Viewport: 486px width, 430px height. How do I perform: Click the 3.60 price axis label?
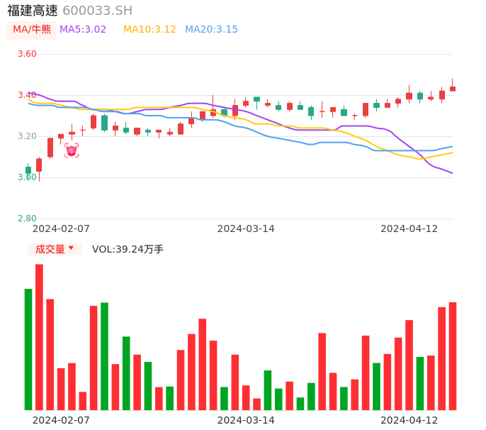pos(27,54)
